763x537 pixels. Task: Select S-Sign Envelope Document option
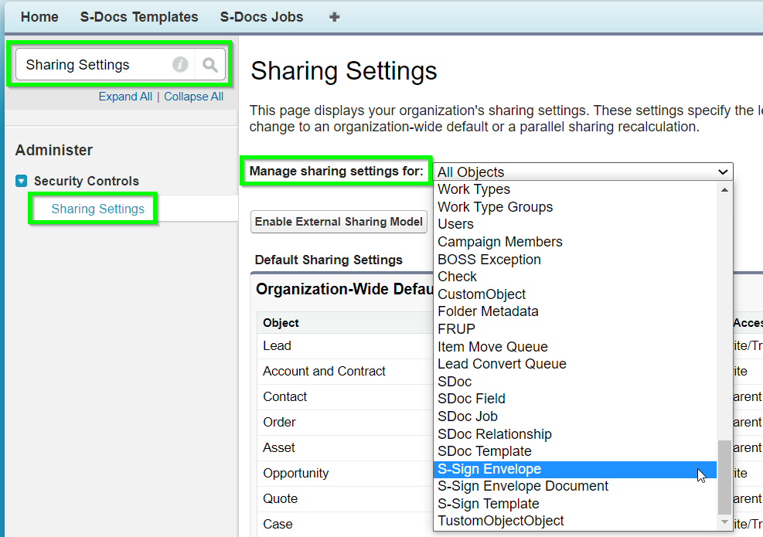[574, 486]
